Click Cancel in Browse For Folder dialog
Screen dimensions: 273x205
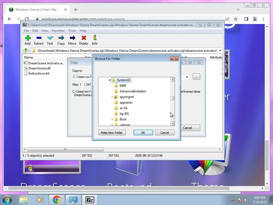point(164,132)
